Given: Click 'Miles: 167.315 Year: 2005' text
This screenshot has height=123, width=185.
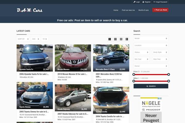Looking at the screenshot, I should pos(28,117).
